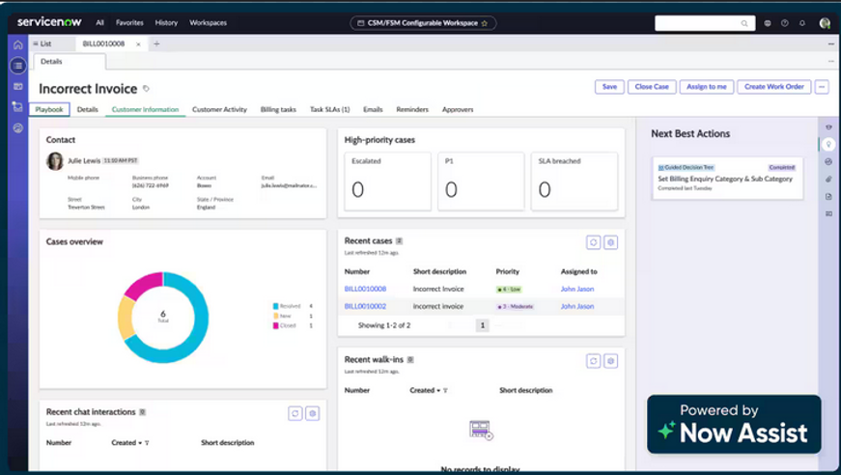Viewport: 841px width, 475px height.
Task: Switch to the Playbook tab
Action: click(x=49, y=109)
